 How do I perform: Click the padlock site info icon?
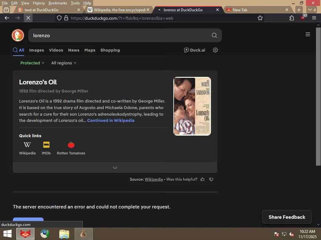(66, 18)
